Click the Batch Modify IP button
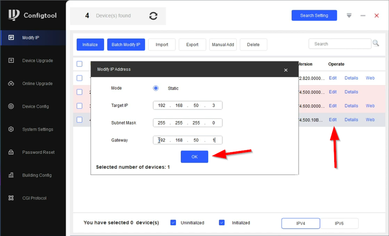Screen dimensions: 389x236 click(126, 45)
